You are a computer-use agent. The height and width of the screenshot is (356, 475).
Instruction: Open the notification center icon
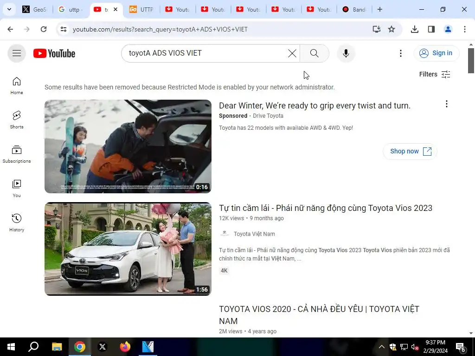coord(461,348)
